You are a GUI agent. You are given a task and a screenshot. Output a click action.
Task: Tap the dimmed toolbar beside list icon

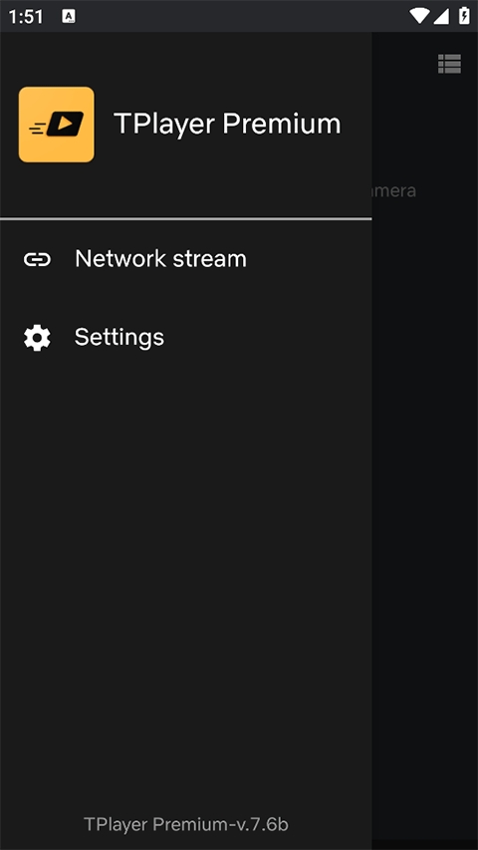(x=403, y=64)
